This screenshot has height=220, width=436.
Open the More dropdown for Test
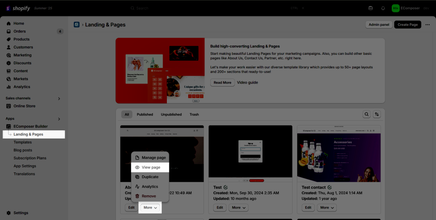(238, 208)
